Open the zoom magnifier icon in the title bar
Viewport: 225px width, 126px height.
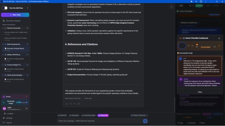(x=196, y=1)
